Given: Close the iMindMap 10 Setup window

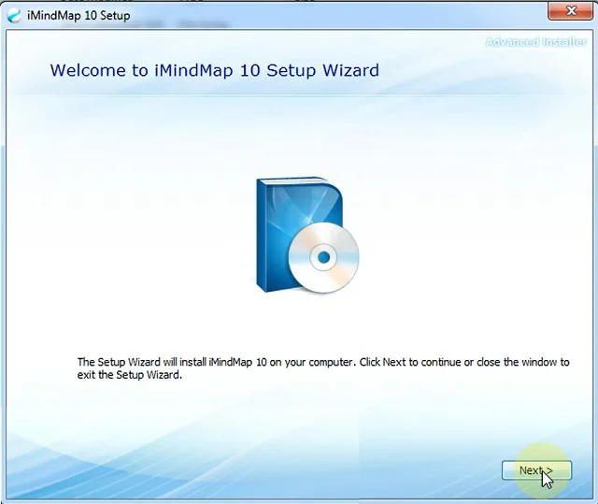Looking at the screenshot, I should 571,11.
